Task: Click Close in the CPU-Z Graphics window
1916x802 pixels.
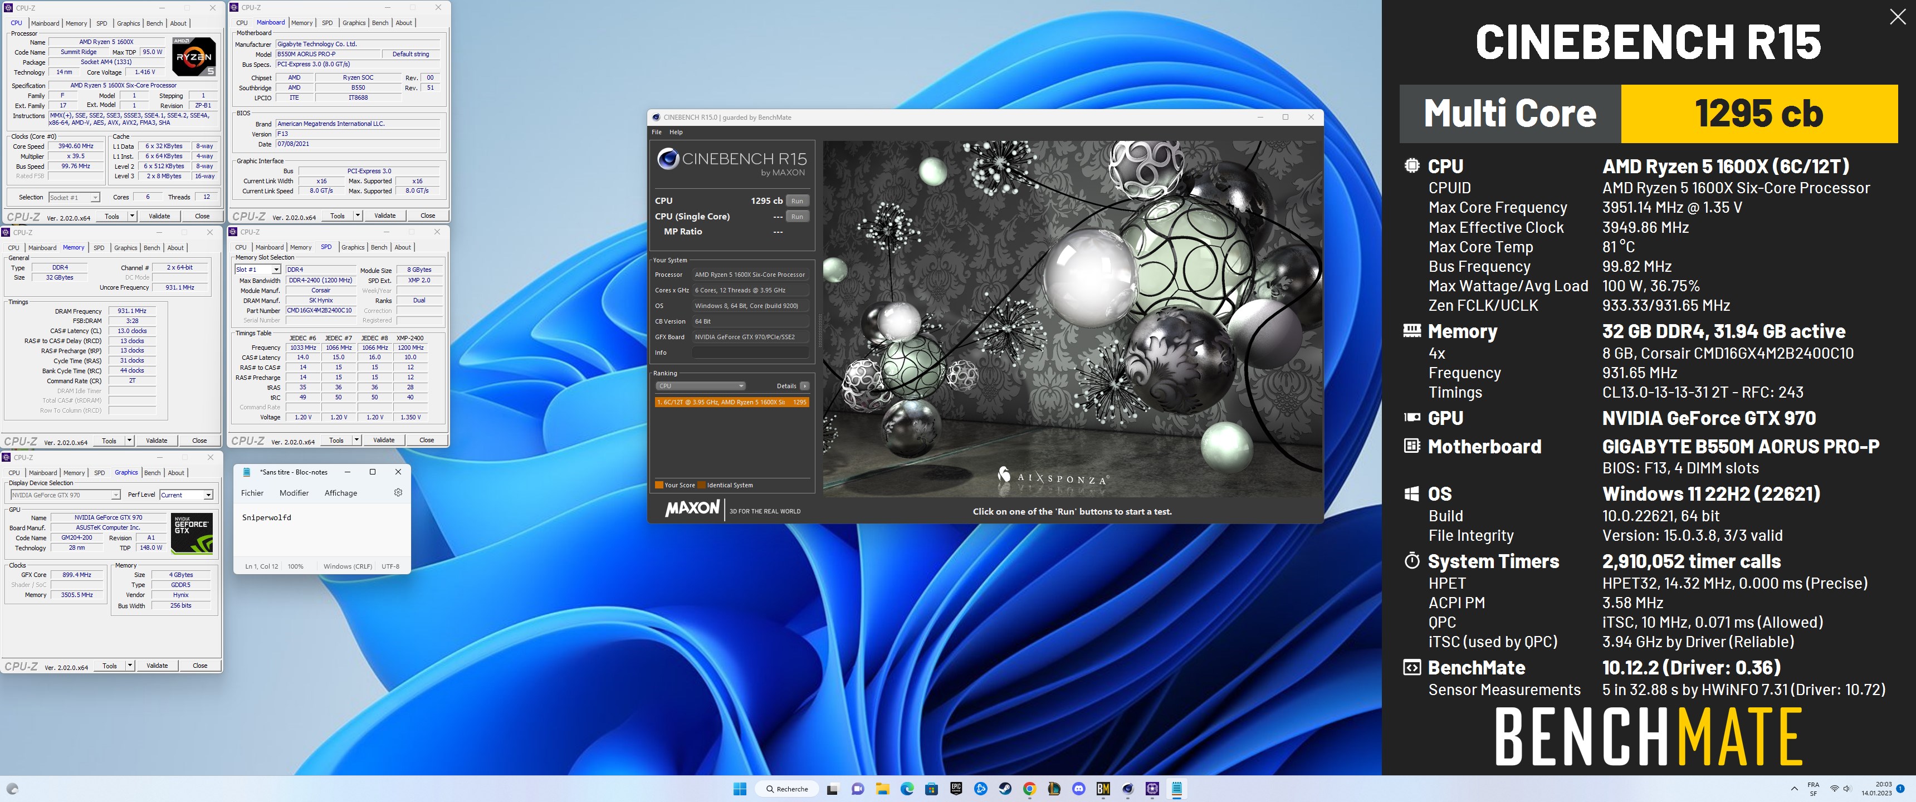Action: [x=200, y=665]
